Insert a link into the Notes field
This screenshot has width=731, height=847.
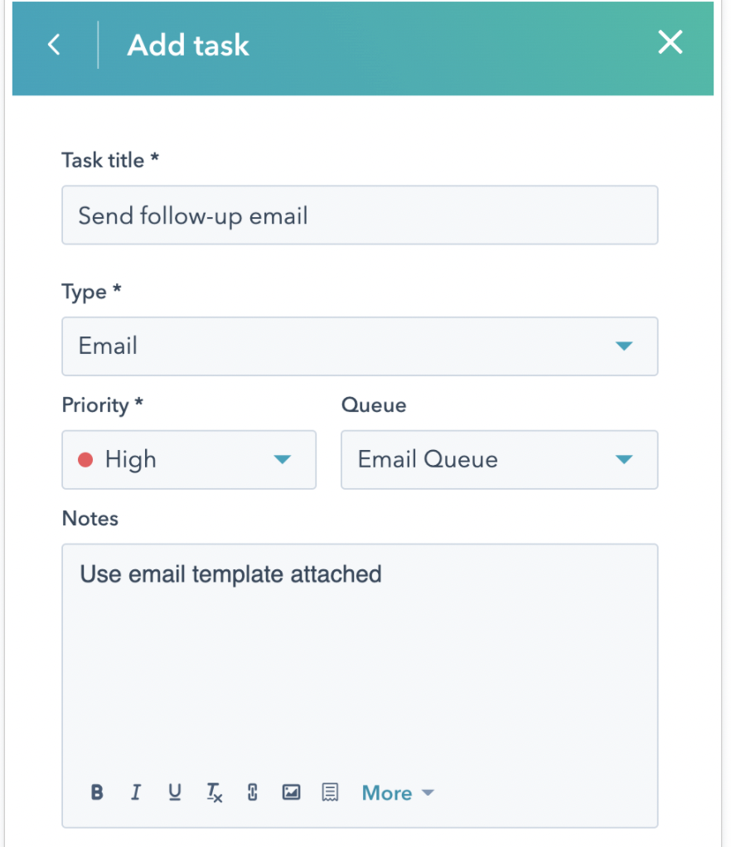252,792
